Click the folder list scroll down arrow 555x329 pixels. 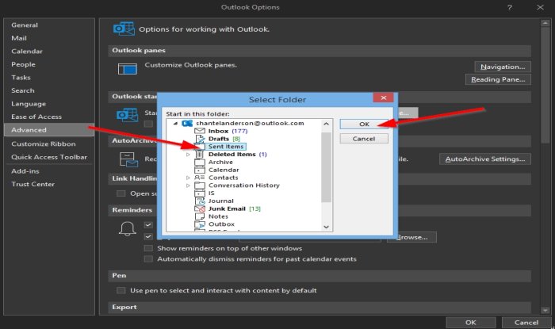coord(327,227)
